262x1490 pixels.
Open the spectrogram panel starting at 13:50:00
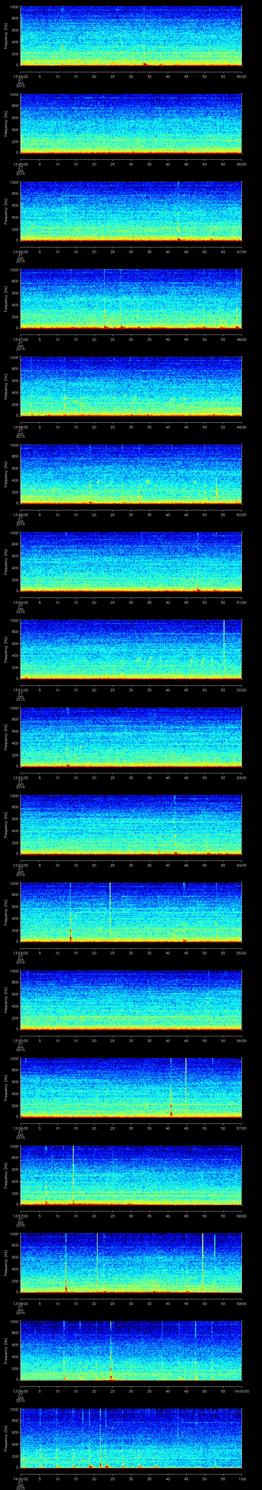[131, 562]
